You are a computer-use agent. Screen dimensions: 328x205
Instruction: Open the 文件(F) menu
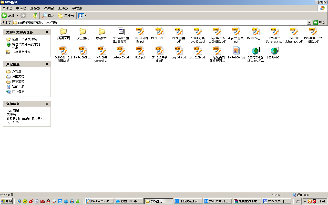coord(7,8)
